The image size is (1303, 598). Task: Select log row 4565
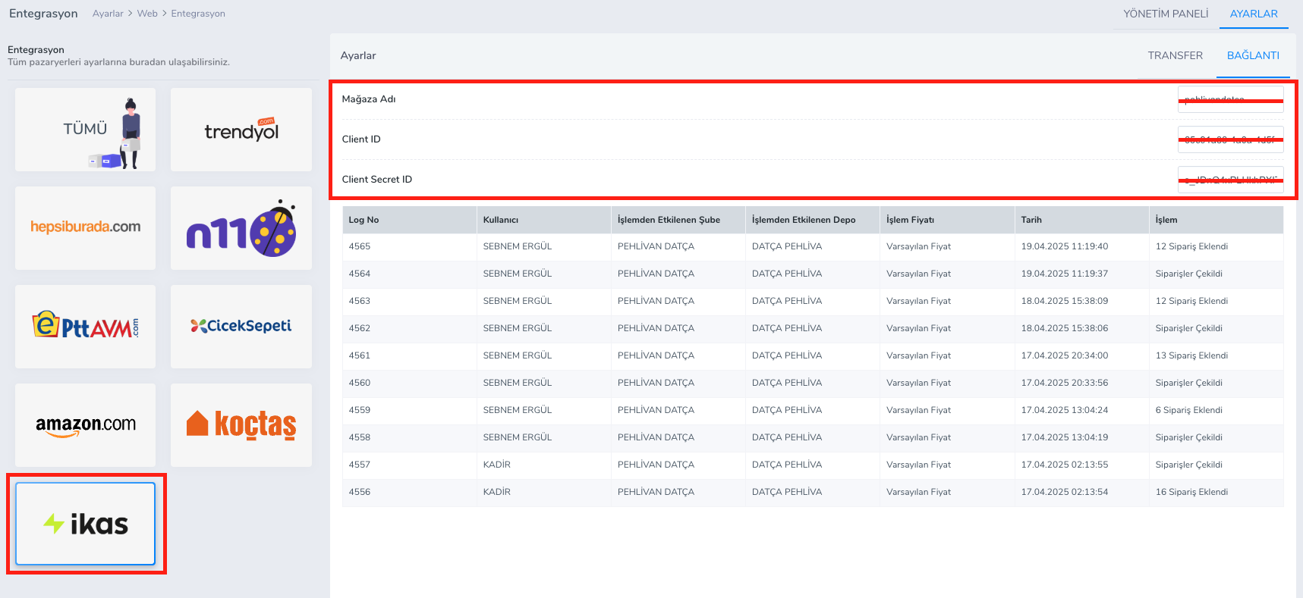point(812,246)
